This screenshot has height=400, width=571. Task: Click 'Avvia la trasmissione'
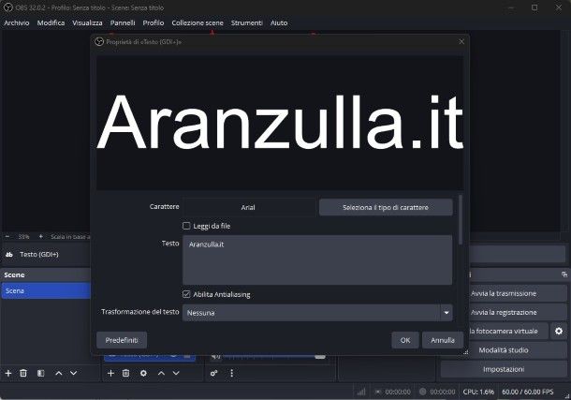[517, 293]
